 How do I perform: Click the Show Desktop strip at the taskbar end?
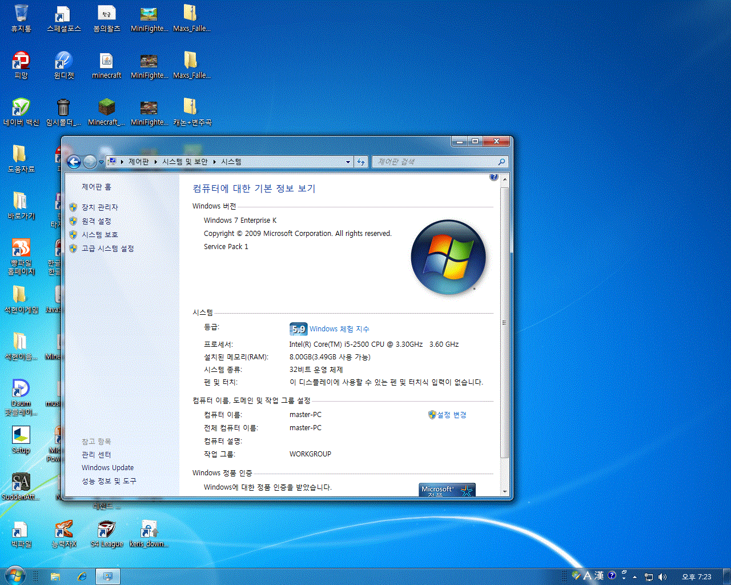(x=726, y=576)
